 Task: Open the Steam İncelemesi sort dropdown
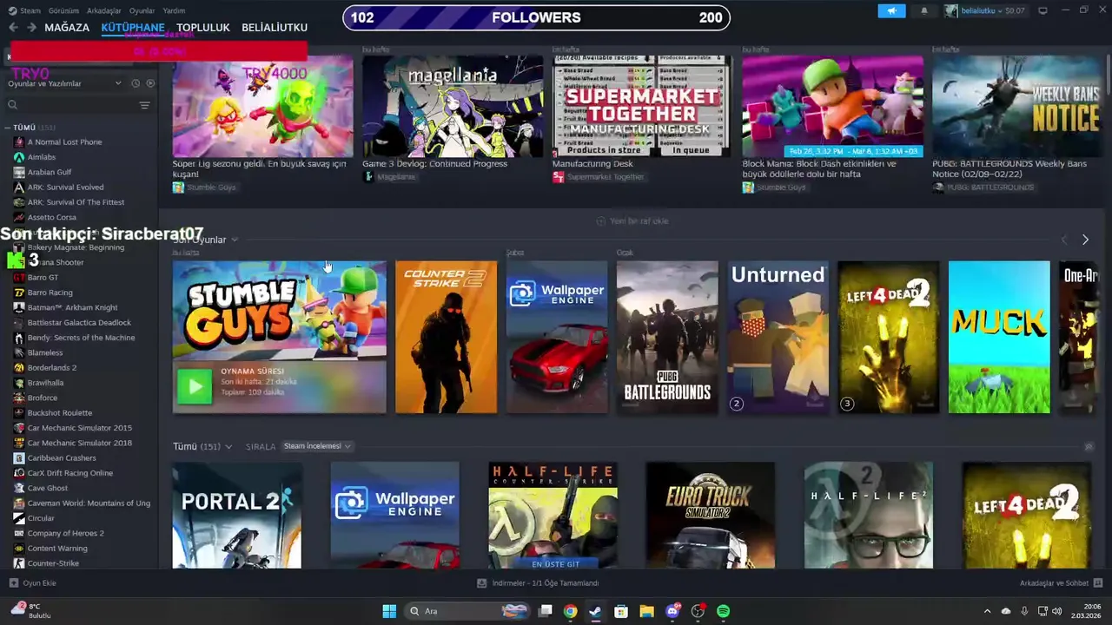pyautogui.click(x=317, y=446)
